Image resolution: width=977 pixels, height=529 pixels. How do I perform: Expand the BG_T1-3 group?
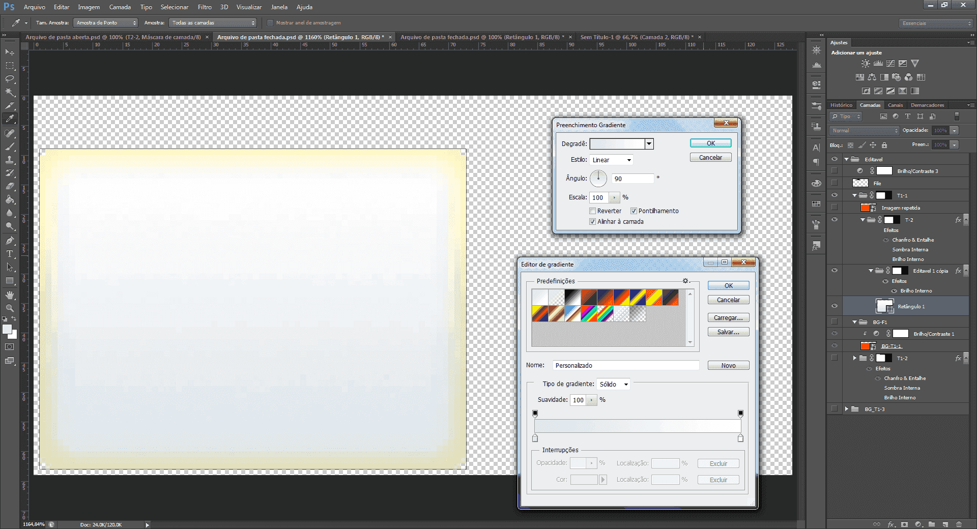click(x=847, y=409)
